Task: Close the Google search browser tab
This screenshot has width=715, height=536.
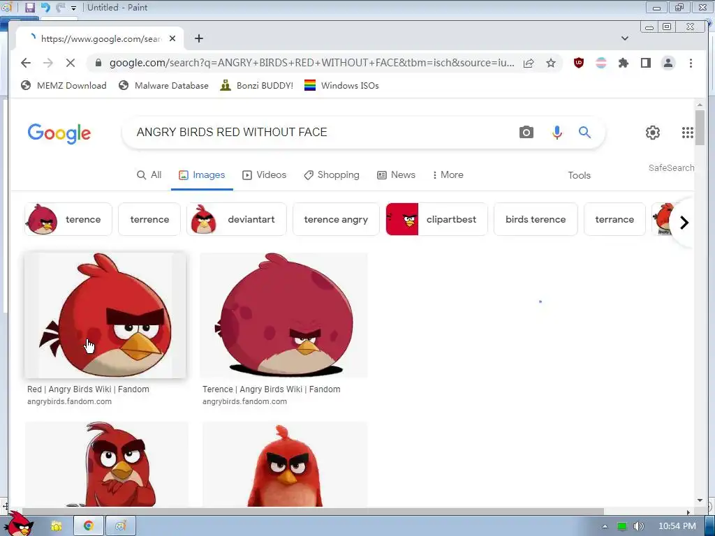Action: coord(172,39)
